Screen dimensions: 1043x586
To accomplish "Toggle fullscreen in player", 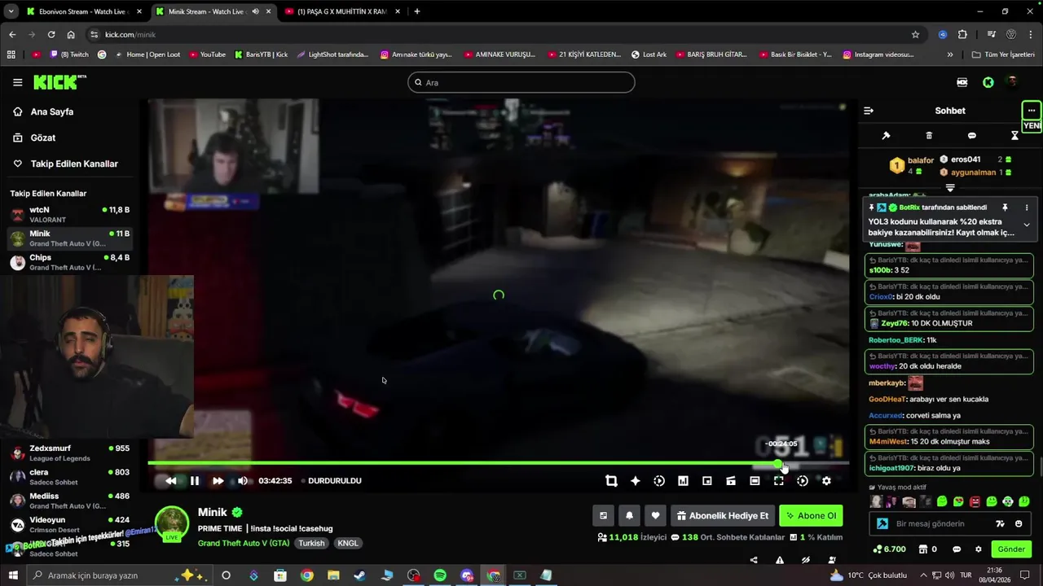I will (779, 481).
